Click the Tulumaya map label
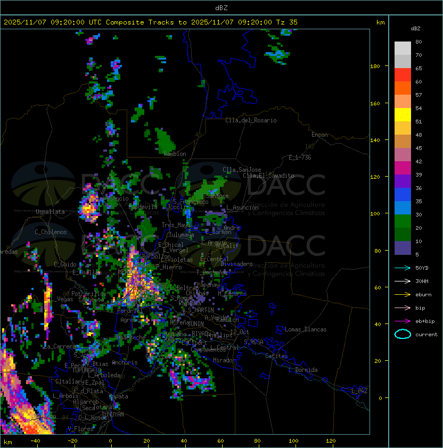 click(182, 235)
